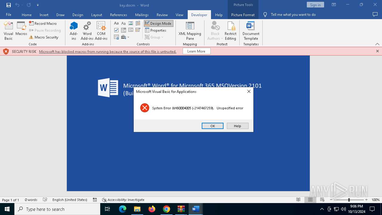Open Google Chrome from taskbar
Viewport: 382px width, 215px height.
pos(167,209)
